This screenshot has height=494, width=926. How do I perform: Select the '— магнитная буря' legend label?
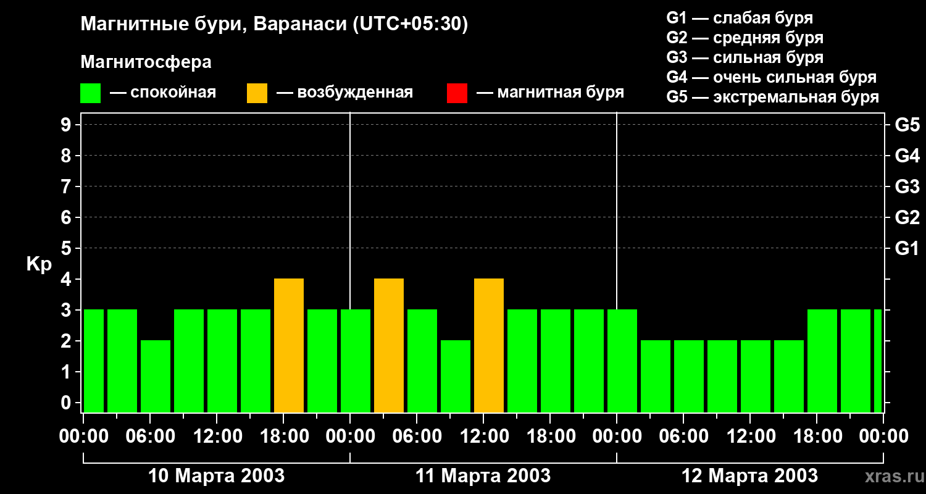coord(550,93)
